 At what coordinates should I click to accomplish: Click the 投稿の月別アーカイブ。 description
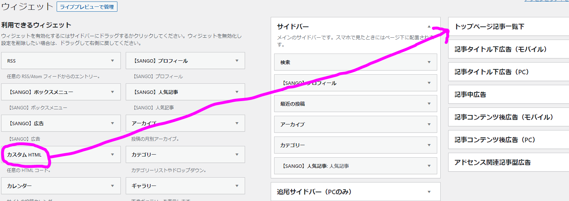coord(155,139)
